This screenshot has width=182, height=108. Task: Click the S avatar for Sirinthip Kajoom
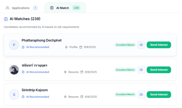tap(14, 95)
